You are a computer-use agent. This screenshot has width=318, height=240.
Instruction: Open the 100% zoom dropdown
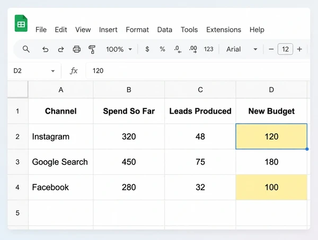tap(119, 49)
